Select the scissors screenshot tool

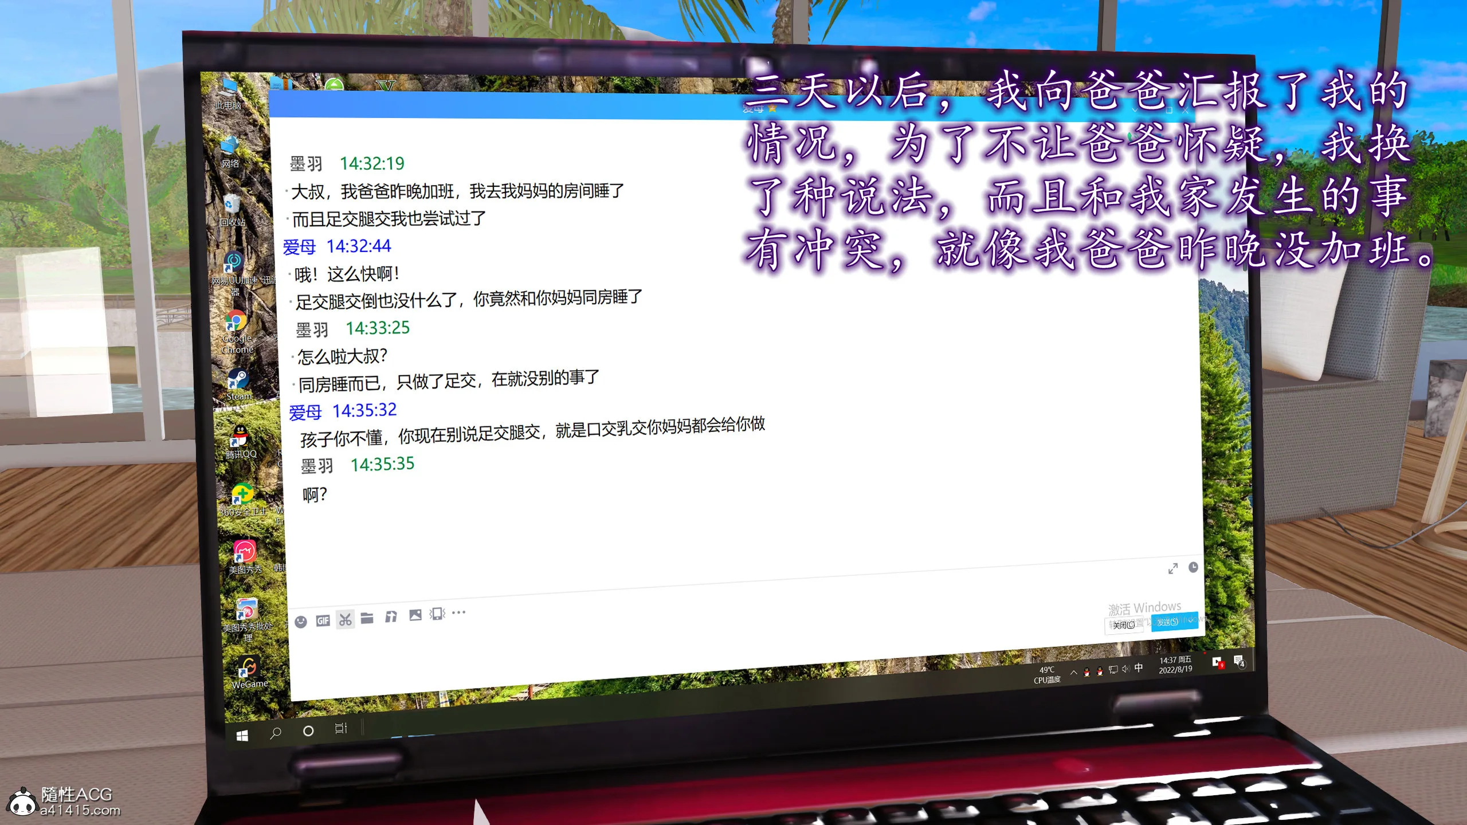(345, 619)
